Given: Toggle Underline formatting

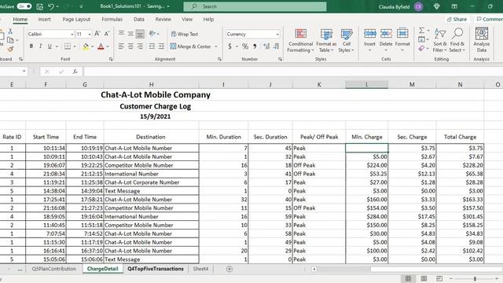Looking at the screenshot, I should click(50, 46).
